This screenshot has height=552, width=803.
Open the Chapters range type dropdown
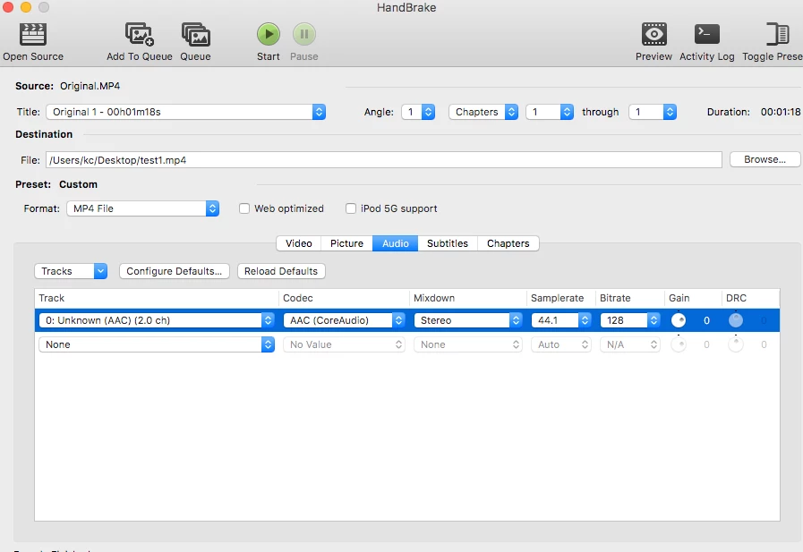483,112
